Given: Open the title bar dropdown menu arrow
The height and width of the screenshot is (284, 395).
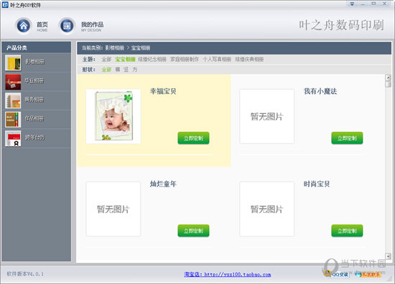Looking at the screenshot, I should pos(352,4).
